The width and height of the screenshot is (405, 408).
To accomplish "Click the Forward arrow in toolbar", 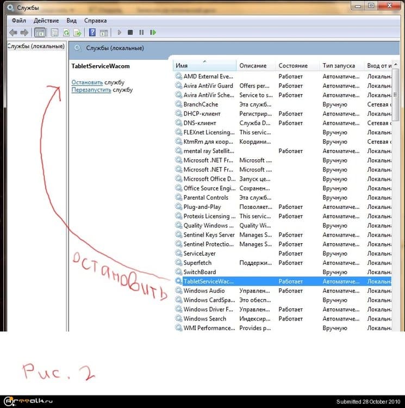I will pos(24,33).
